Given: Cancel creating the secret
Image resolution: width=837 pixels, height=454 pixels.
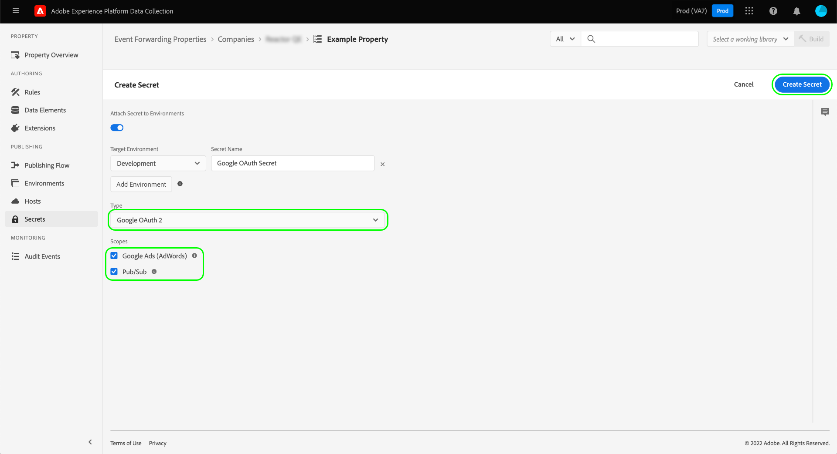Looking at the screenshot, I should point(744,84).
